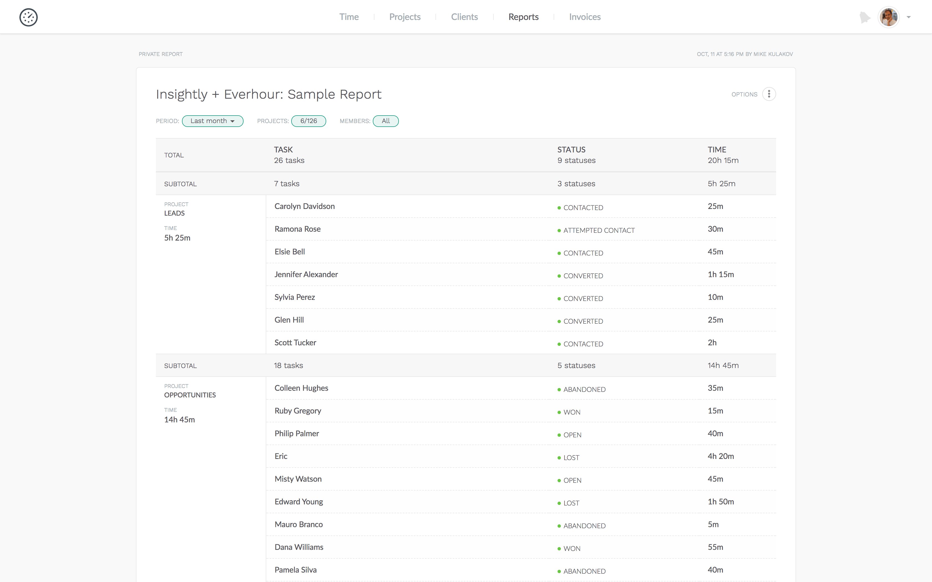Click the 4h 20m time value
The image size is (932, 582).
(x=721, y=456)
